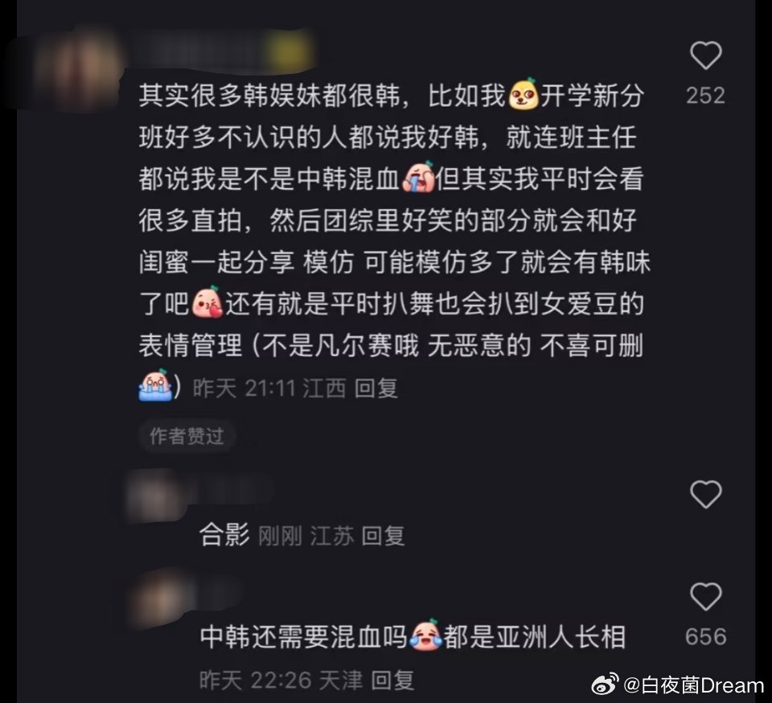This screenshot has width=772, height=703.
Task: Click the blowing-kiss emoji after 了吧
Action: pos(207,302)
